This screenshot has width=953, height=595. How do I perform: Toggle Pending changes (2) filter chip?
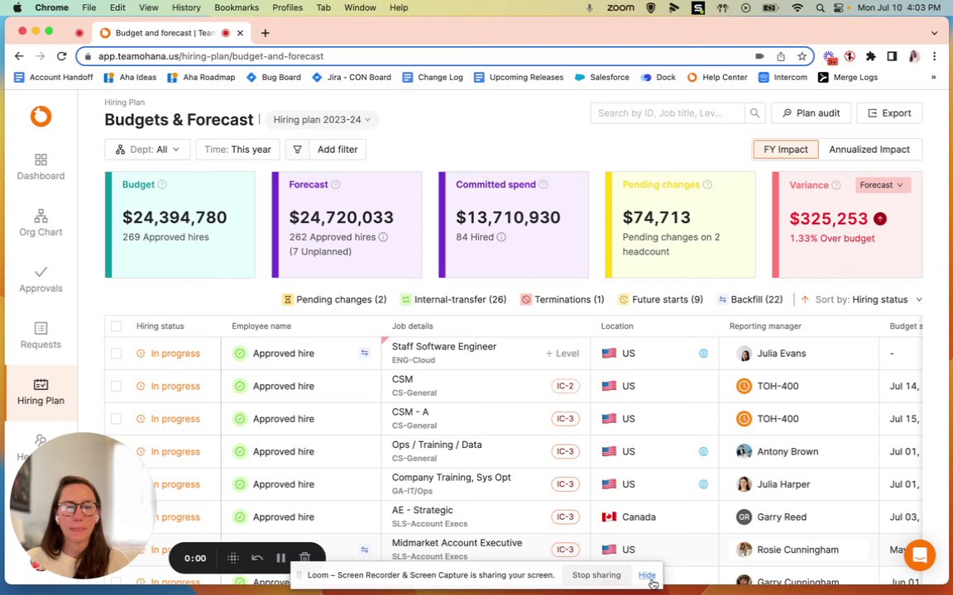334,299
